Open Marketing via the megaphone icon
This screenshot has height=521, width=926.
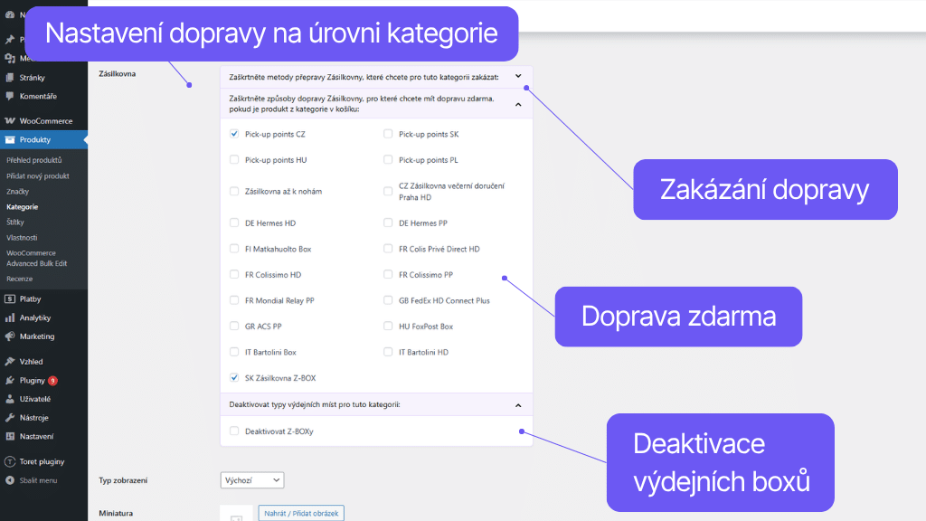coord(11,336)
